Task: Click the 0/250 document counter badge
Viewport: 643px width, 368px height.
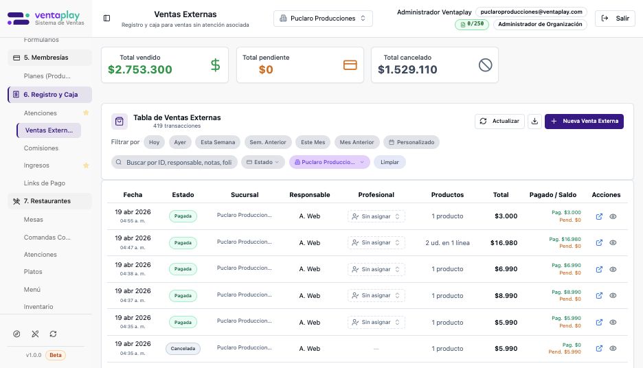Action: (472, 24)
